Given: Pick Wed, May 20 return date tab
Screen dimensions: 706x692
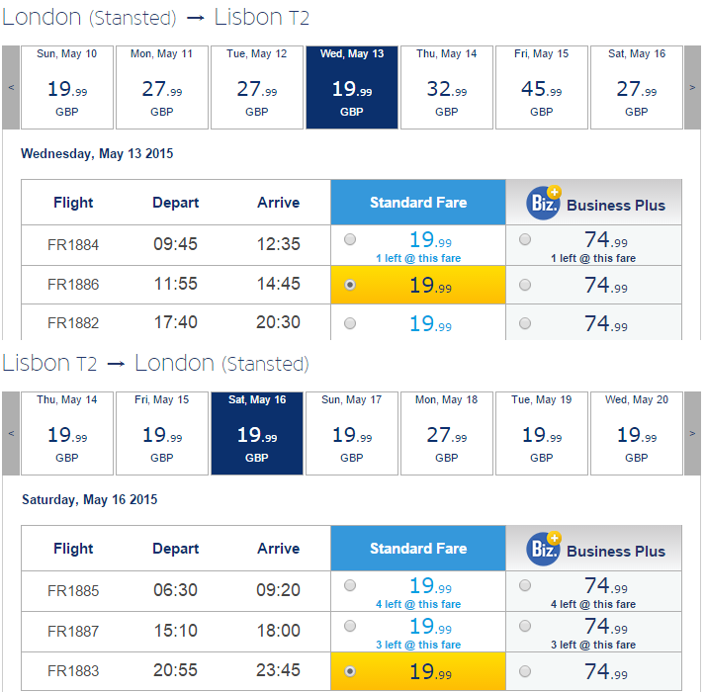Looking at the screenshot, I should click(x=637, y=433).
